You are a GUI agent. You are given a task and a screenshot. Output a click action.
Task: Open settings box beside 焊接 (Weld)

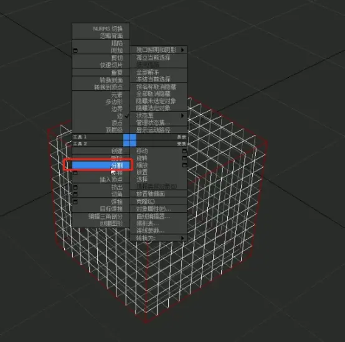(75, 201)
